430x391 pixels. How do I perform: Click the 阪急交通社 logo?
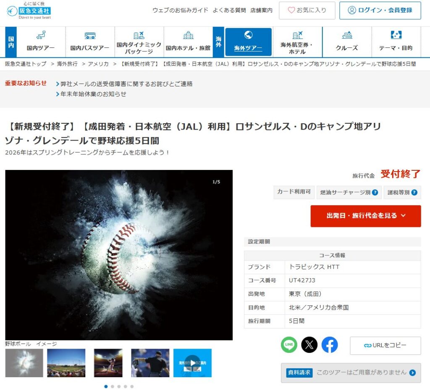tap(29, 10)
